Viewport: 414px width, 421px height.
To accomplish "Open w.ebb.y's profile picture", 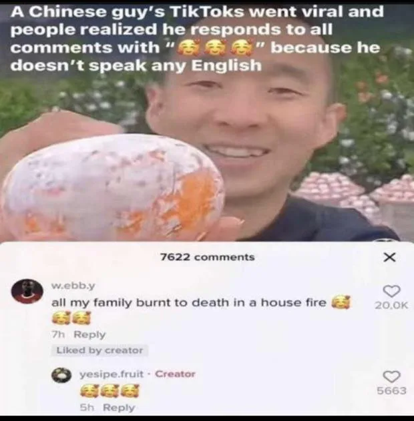I will (27, 292).
